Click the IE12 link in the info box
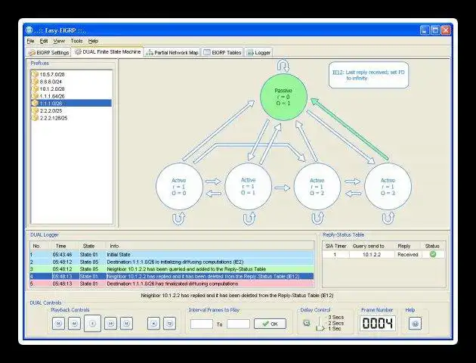This screenshot has width=476, height=363. (338, 73)
